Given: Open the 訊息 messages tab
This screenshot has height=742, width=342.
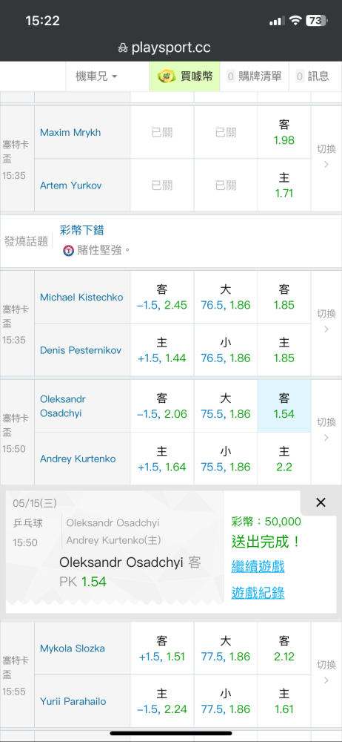Looking at the screenshot, I should pyautogui.click(x=312, y=76).
